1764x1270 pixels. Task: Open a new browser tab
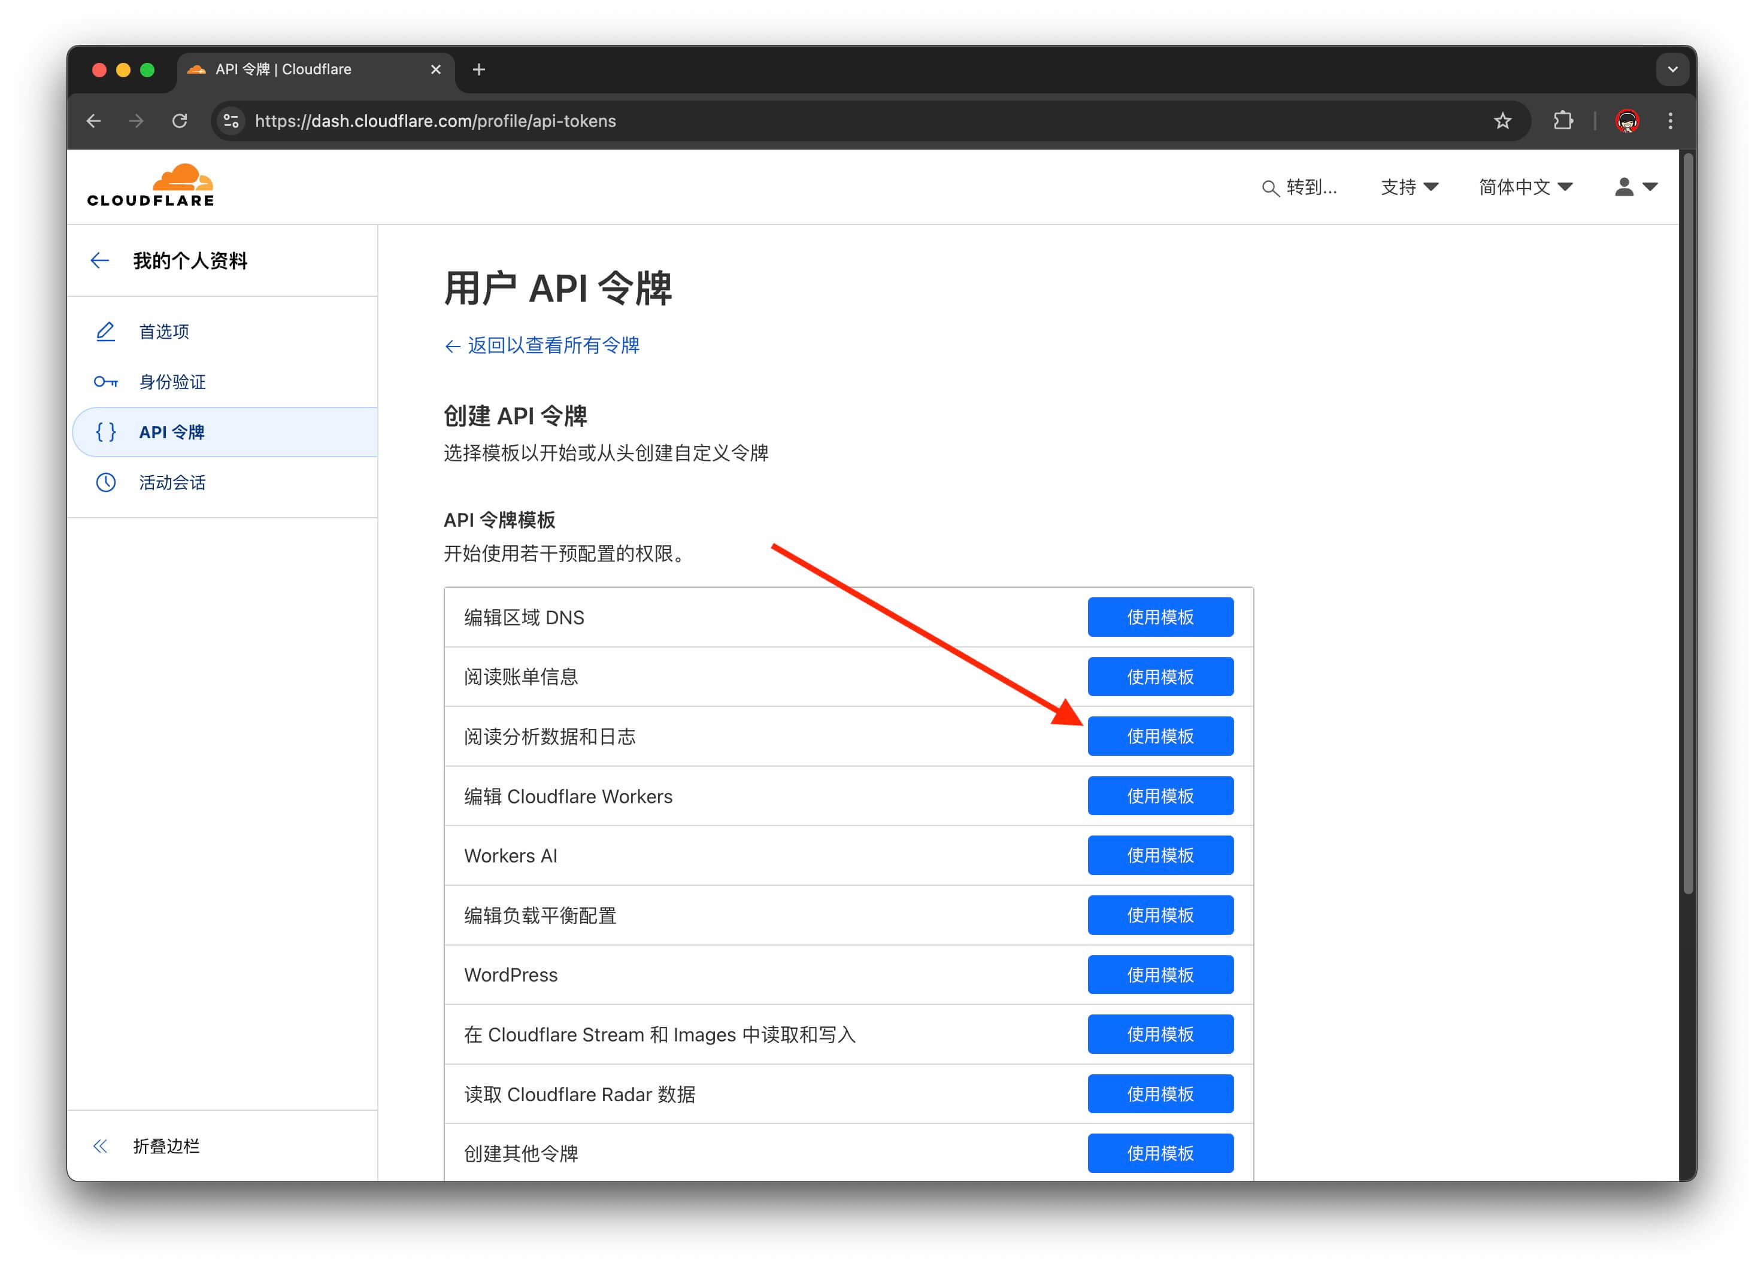[x=479, y=70]
